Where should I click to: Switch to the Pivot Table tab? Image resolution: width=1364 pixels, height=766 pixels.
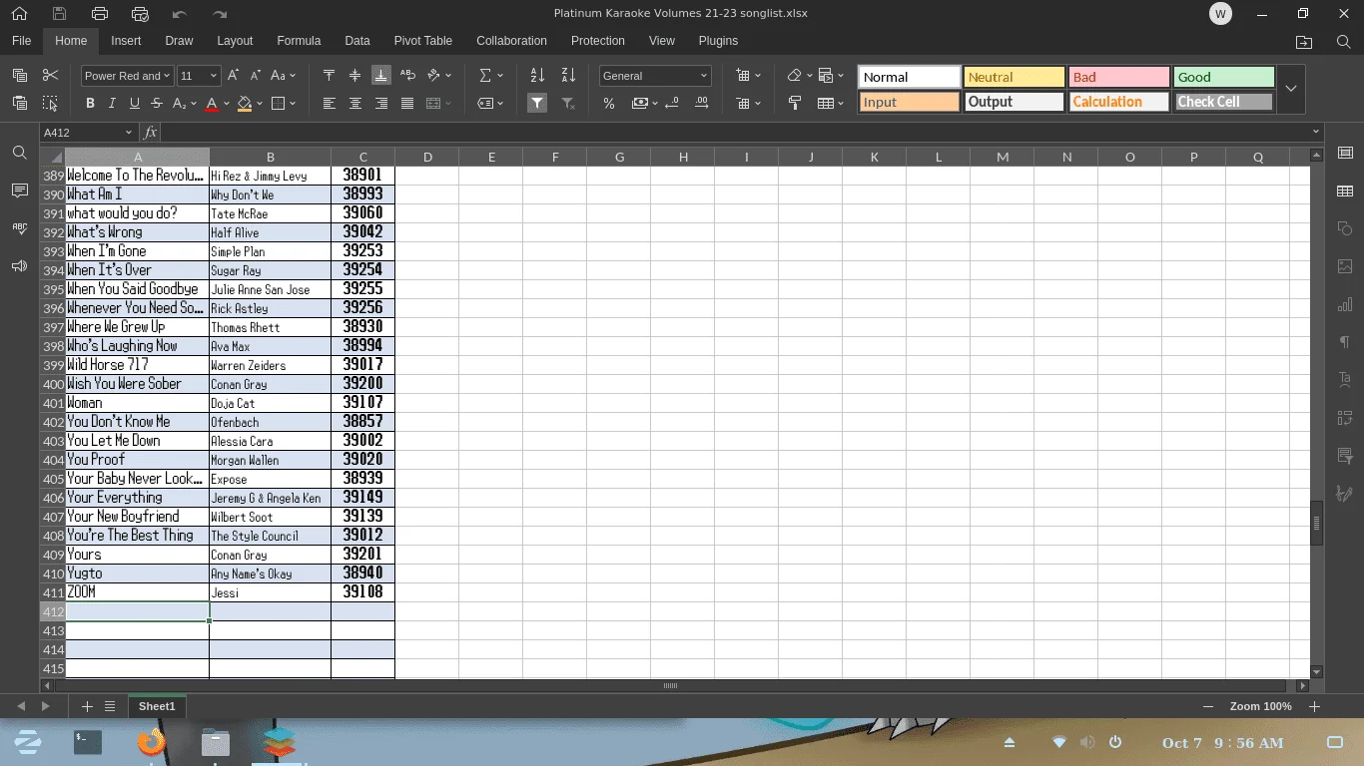pos(423,41)
